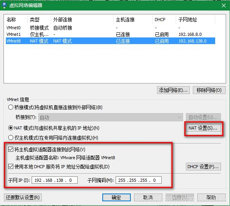Click the 子网地址 column header
Viewport: 230px width, 206px height.
[195, 20]
